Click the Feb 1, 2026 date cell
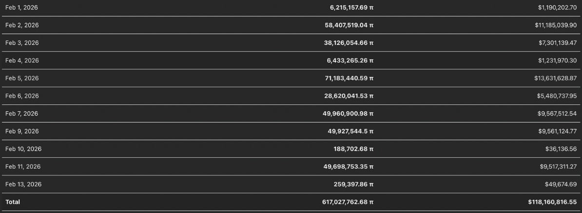Viewport: 582px width, 213px height. pyautogui.click(x=20, y=8)
